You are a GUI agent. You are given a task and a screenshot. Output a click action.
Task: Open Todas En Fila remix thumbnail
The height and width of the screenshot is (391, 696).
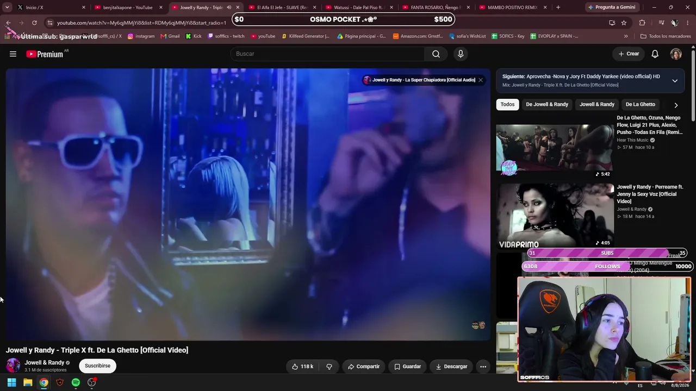click(555, 147)
